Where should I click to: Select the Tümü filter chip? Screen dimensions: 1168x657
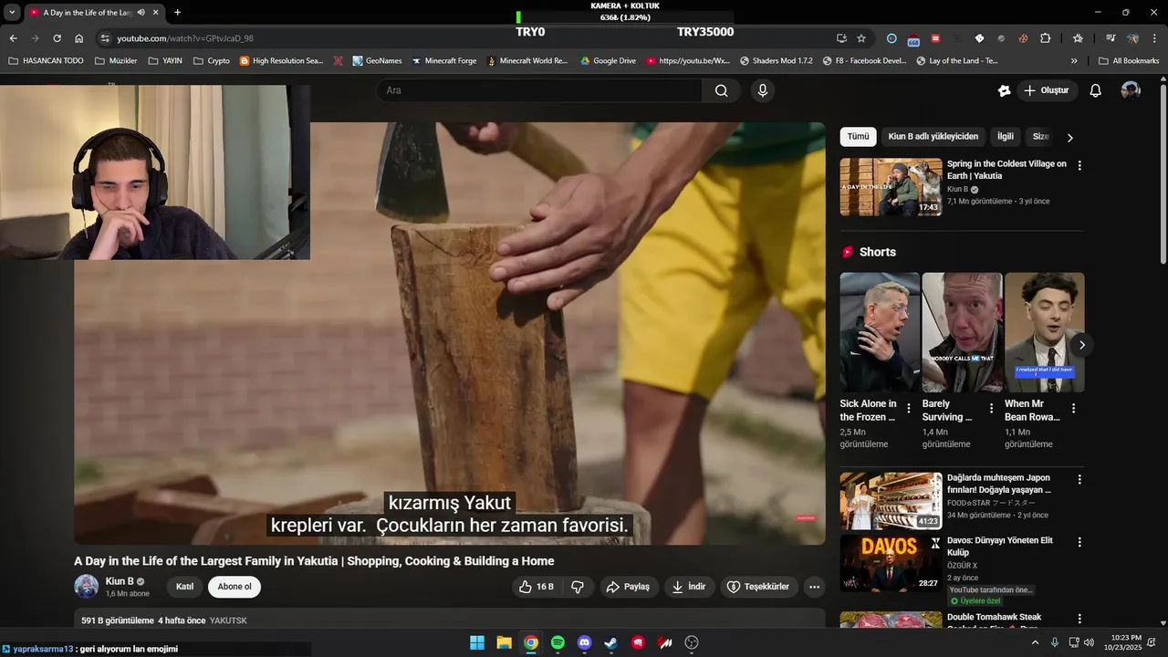click(858, 137)
